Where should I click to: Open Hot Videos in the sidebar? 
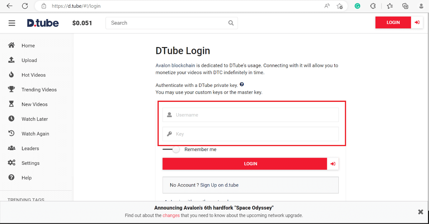pos(34,75)
